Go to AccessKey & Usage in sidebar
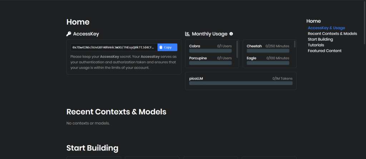This screenshot has height=159, width=366. pyautogui.click(x=326, y=28)
